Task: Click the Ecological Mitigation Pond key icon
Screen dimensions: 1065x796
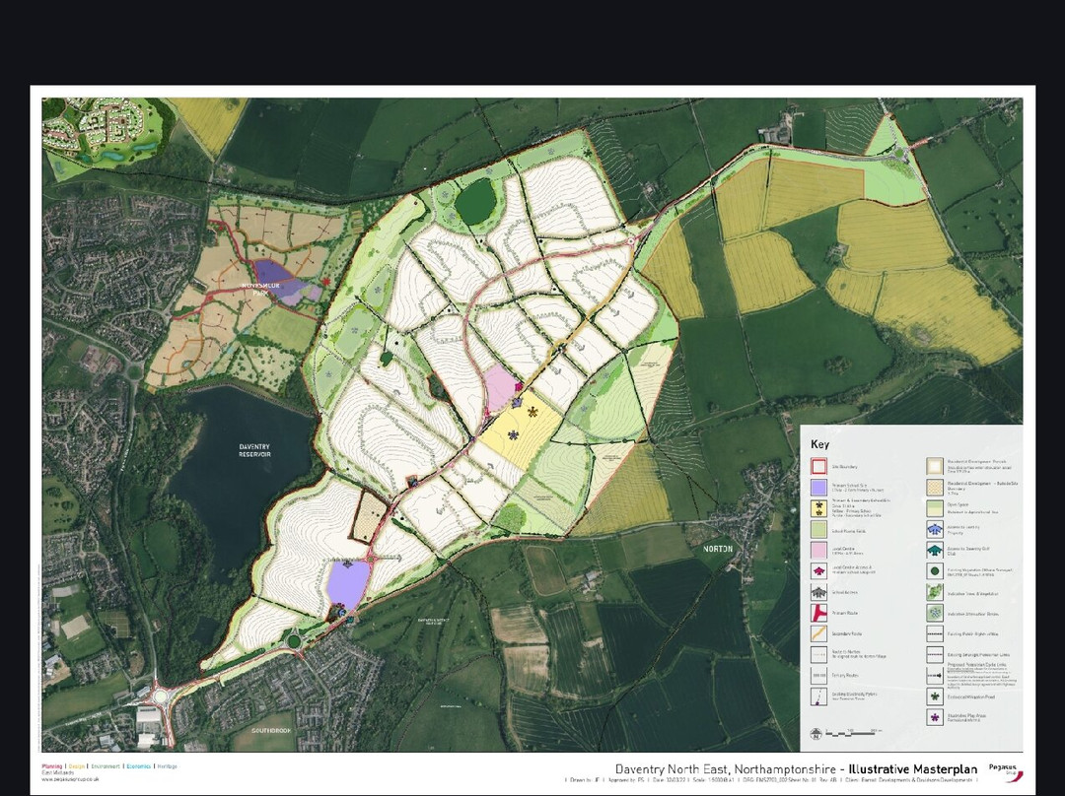Action: 935,696
